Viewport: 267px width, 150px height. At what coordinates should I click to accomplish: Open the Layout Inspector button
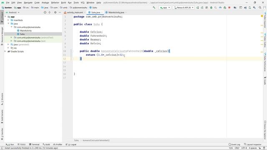tap(253, 145)
